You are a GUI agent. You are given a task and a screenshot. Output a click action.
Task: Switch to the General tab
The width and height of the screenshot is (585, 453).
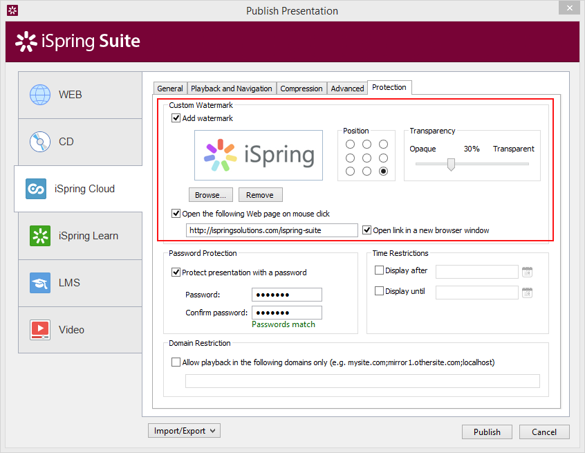170,89
